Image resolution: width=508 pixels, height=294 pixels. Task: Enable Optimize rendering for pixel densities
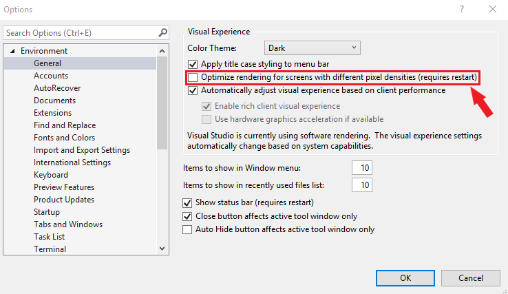point(193,77)
